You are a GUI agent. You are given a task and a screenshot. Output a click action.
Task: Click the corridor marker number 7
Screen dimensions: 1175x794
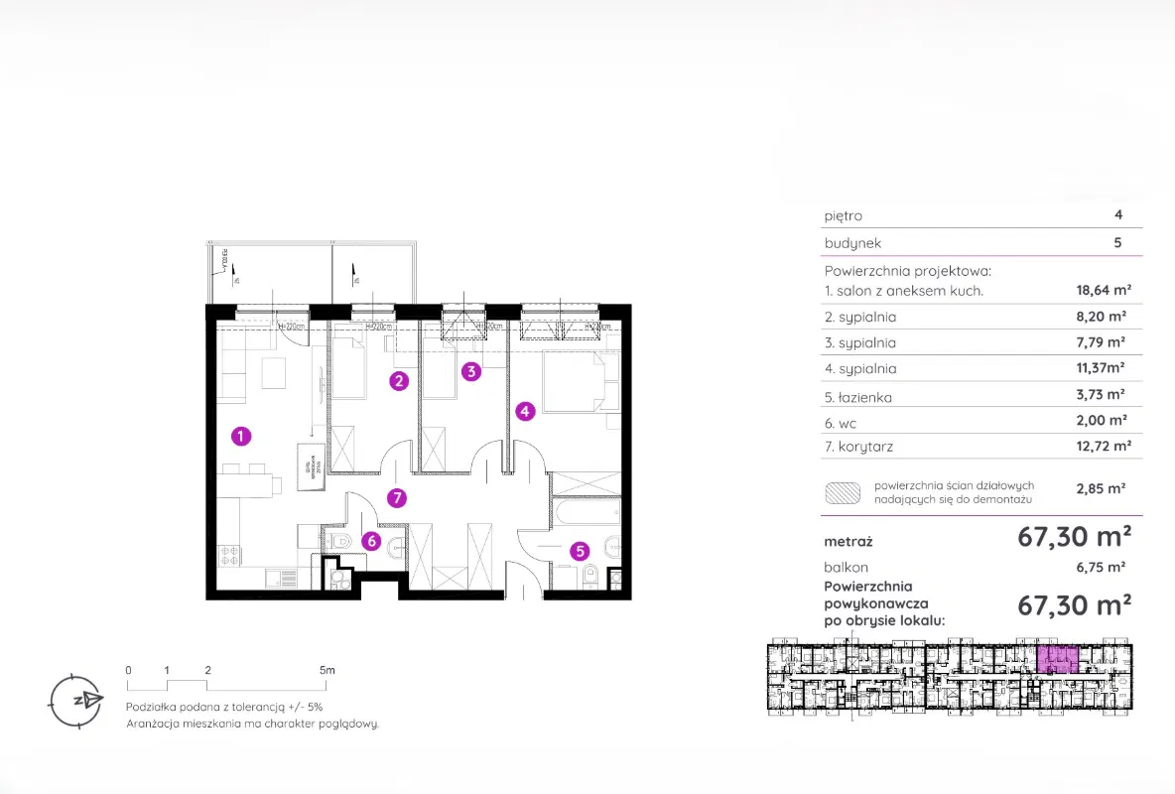point(397,498)
